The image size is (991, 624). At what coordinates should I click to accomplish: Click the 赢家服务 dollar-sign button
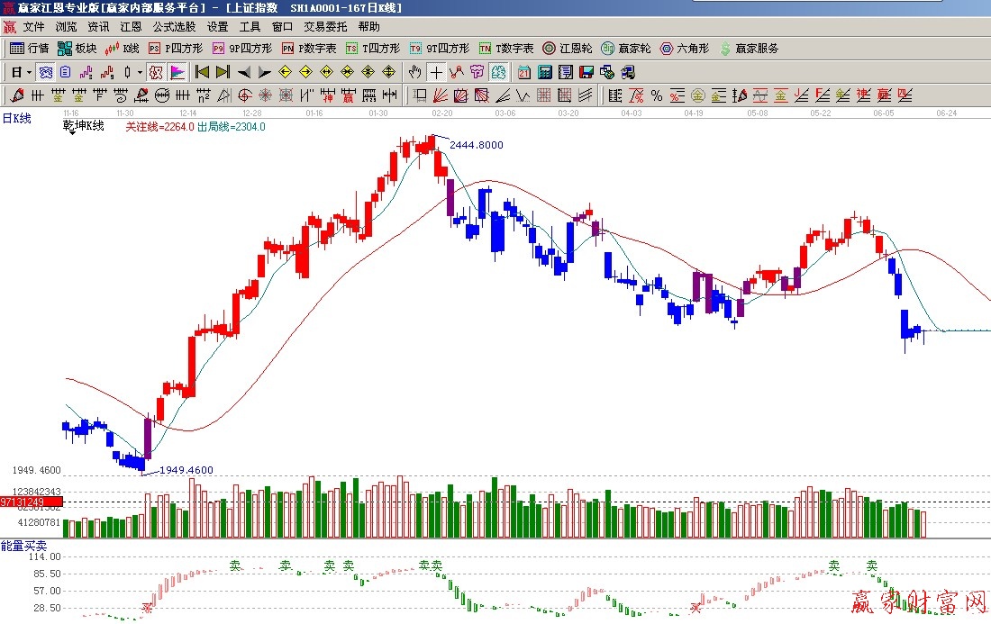(x=748, y=49)
